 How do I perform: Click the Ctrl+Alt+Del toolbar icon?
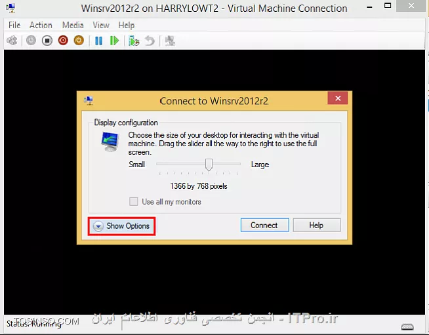[12, 41]
